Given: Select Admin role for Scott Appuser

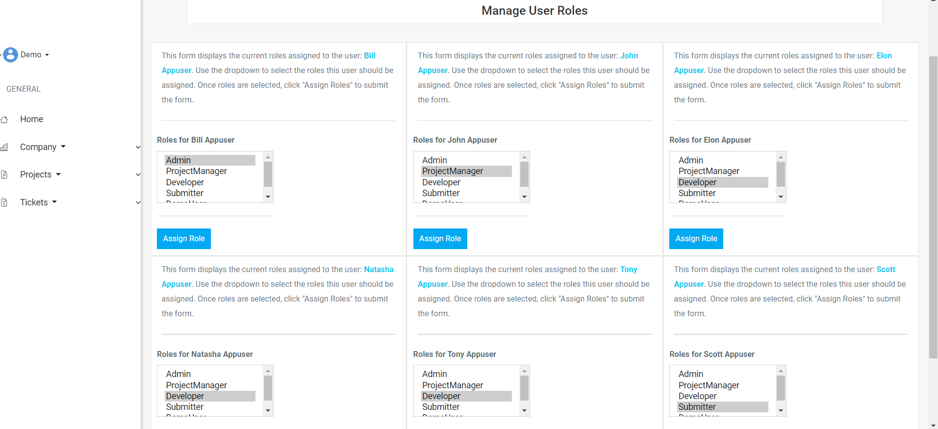Looking at the screenshot, I should pyautogui.click(x=723, y=374).
